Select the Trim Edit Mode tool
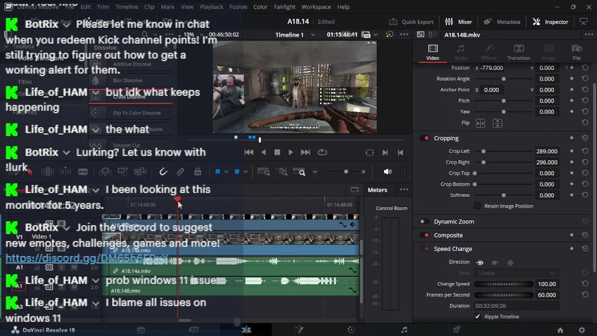 click(x=48, y=172)
